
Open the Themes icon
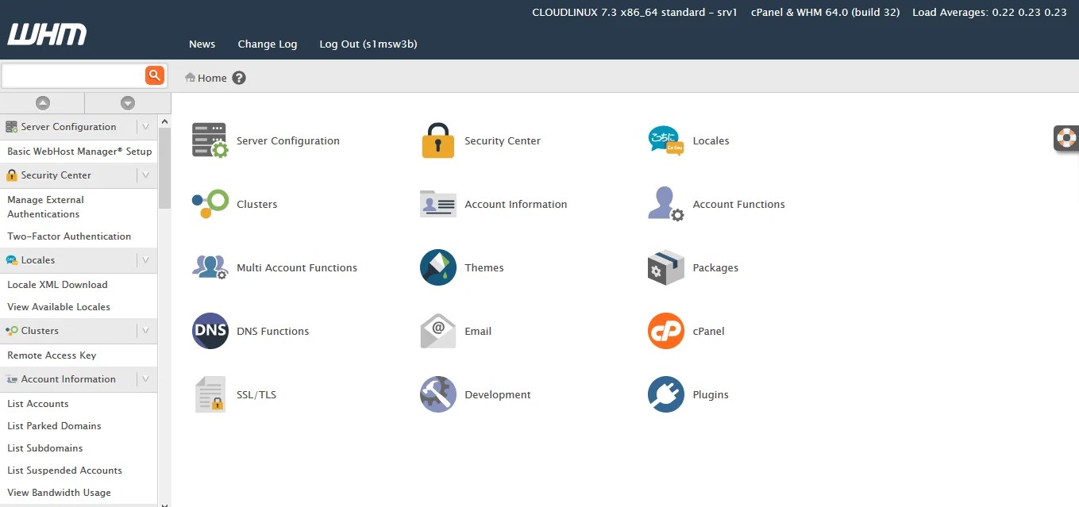coord(437,267)
